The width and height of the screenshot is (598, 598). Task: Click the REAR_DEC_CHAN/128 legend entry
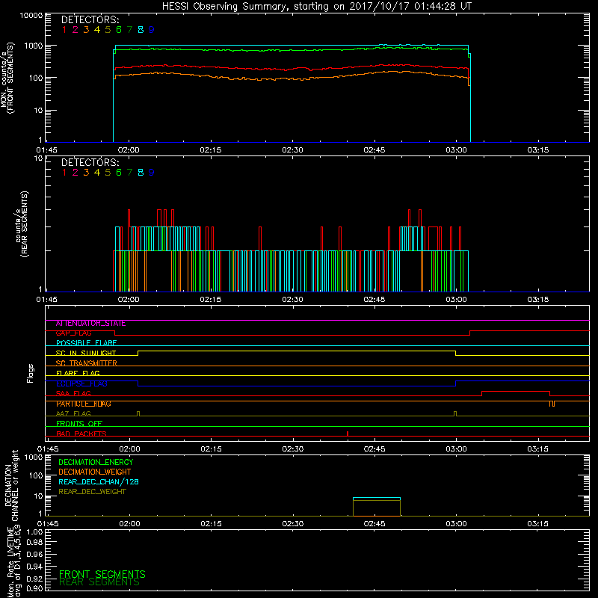[x=99, y=482]
